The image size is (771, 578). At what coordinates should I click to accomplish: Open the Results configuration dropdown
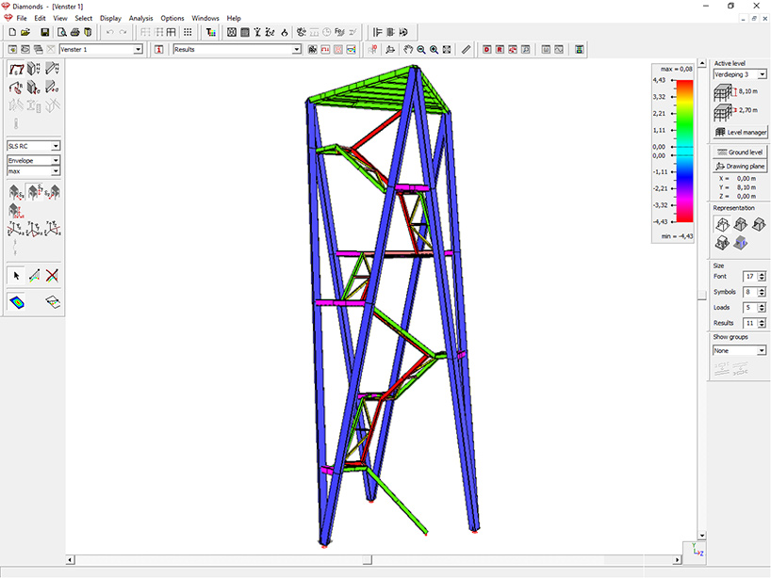click(297, 50)
